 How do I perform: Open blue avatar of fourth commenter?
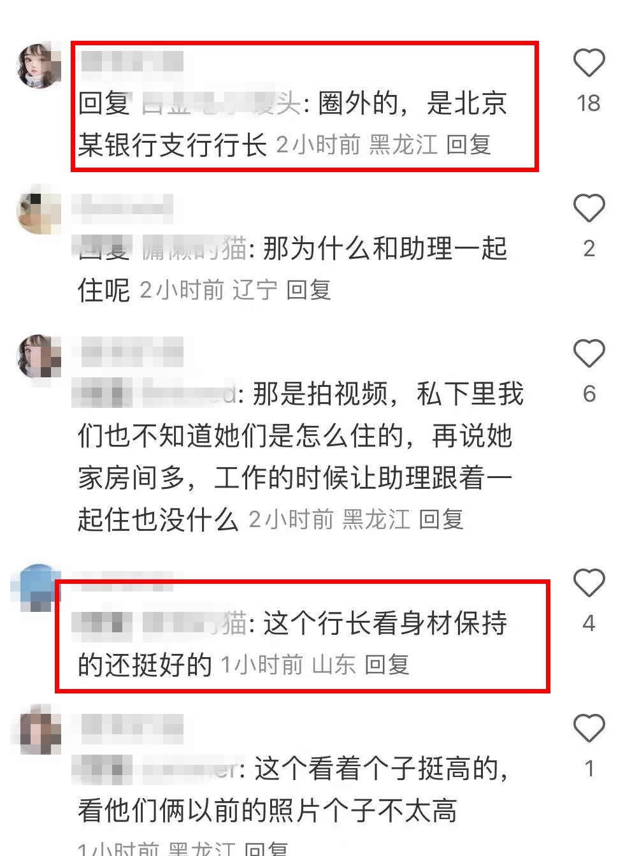click(x=37, y=586)
